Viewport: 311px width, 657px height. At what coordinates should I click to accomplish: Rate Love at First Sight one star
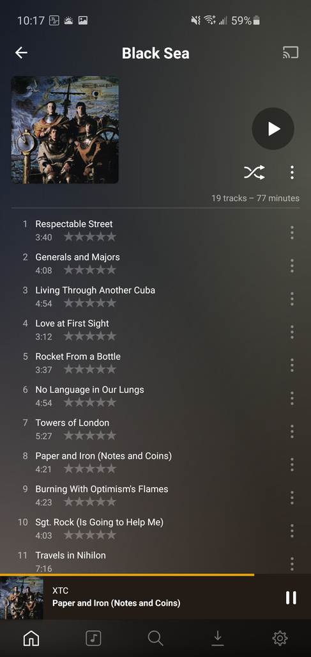tap(68, 336)
